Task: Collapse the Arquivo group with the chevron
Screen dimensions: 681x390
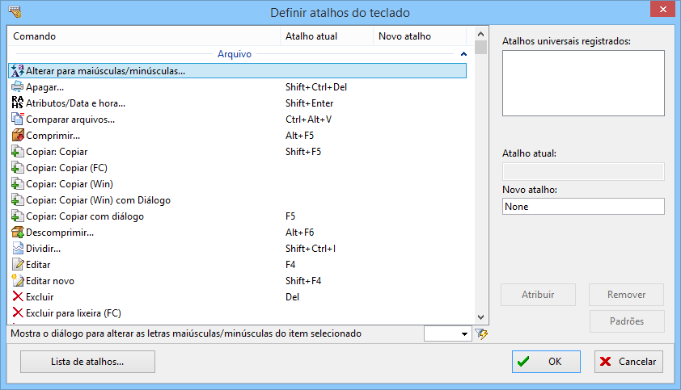Action: (463, 54)
